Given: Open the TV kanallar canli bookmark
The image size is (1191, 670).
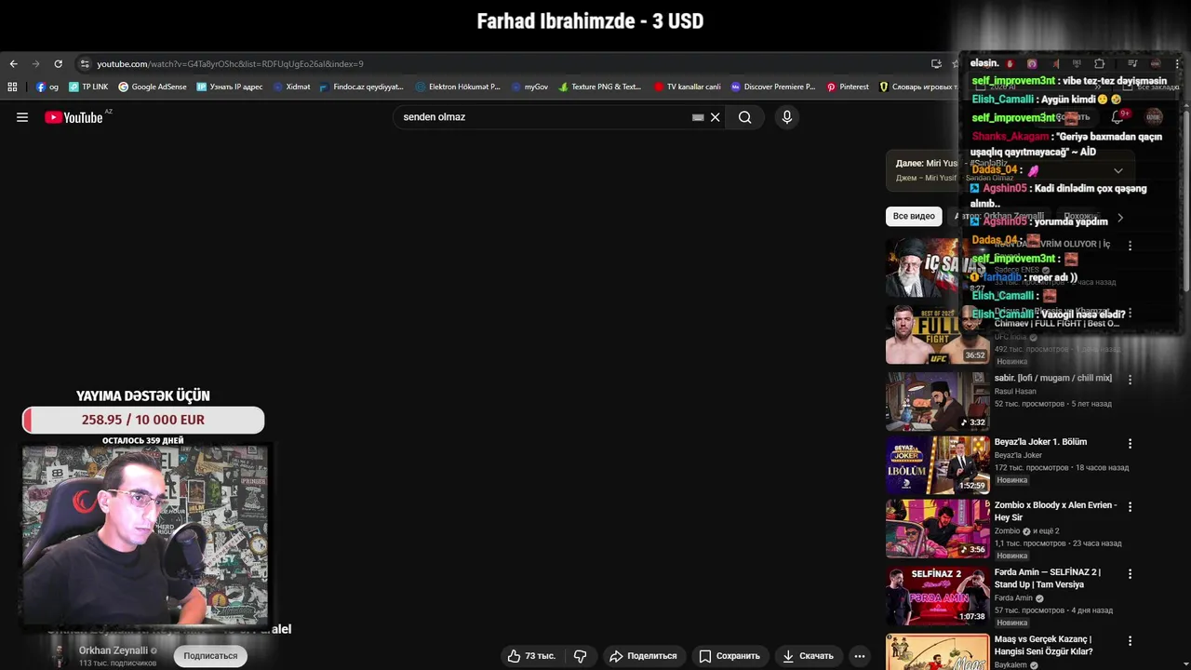Looking at the screenshot, I should pyautogui.click(x=688, y=87).
